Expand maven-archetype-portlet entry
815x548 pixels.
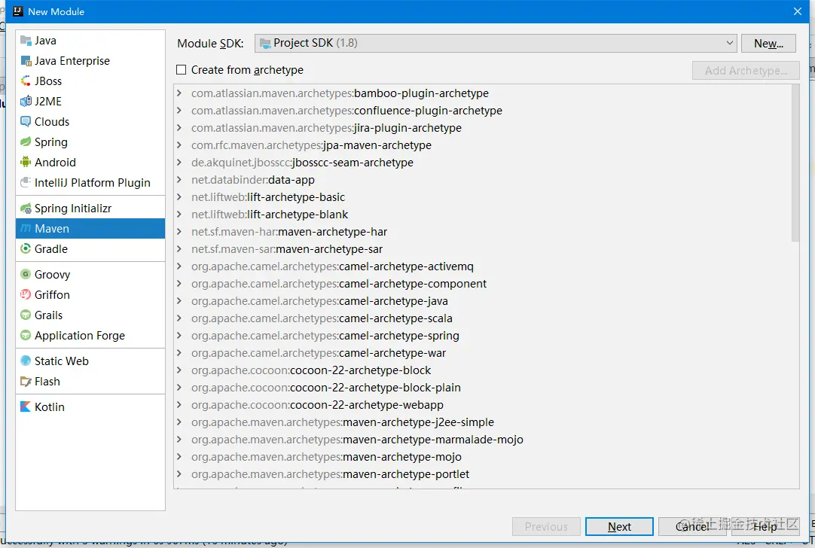pyautogui.click(x=179, y=474)
